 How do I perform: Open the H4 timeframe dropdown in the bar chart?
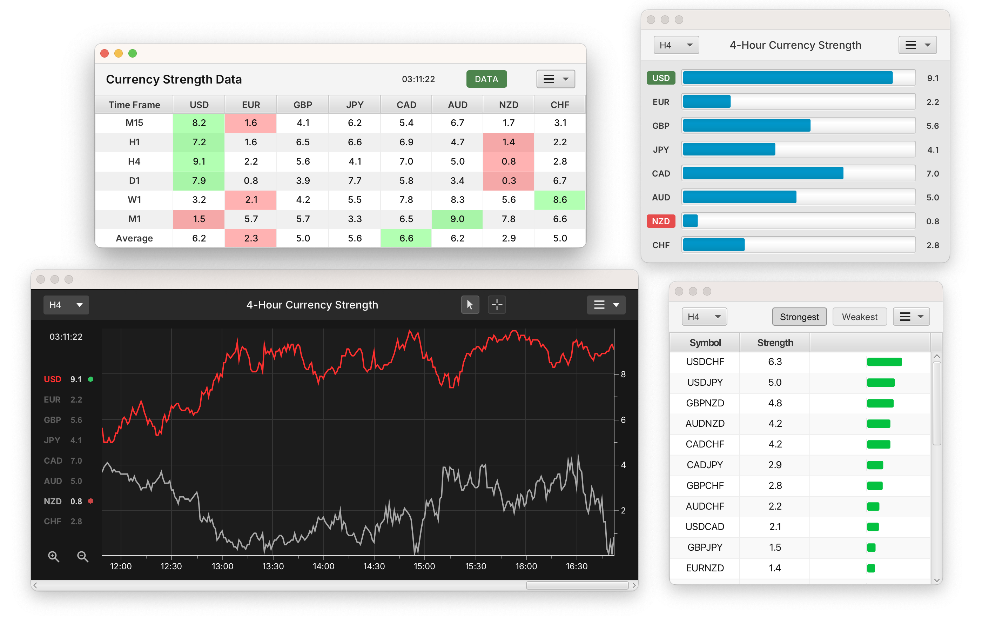pos(676,45)
